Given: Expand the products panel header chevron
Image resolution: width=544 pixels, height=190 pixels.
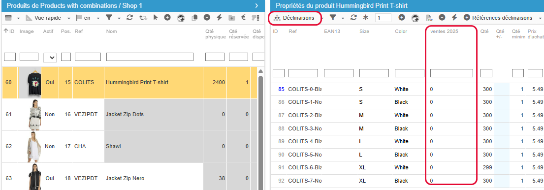Looking at the screenshot, I should (x=256, y=5).
